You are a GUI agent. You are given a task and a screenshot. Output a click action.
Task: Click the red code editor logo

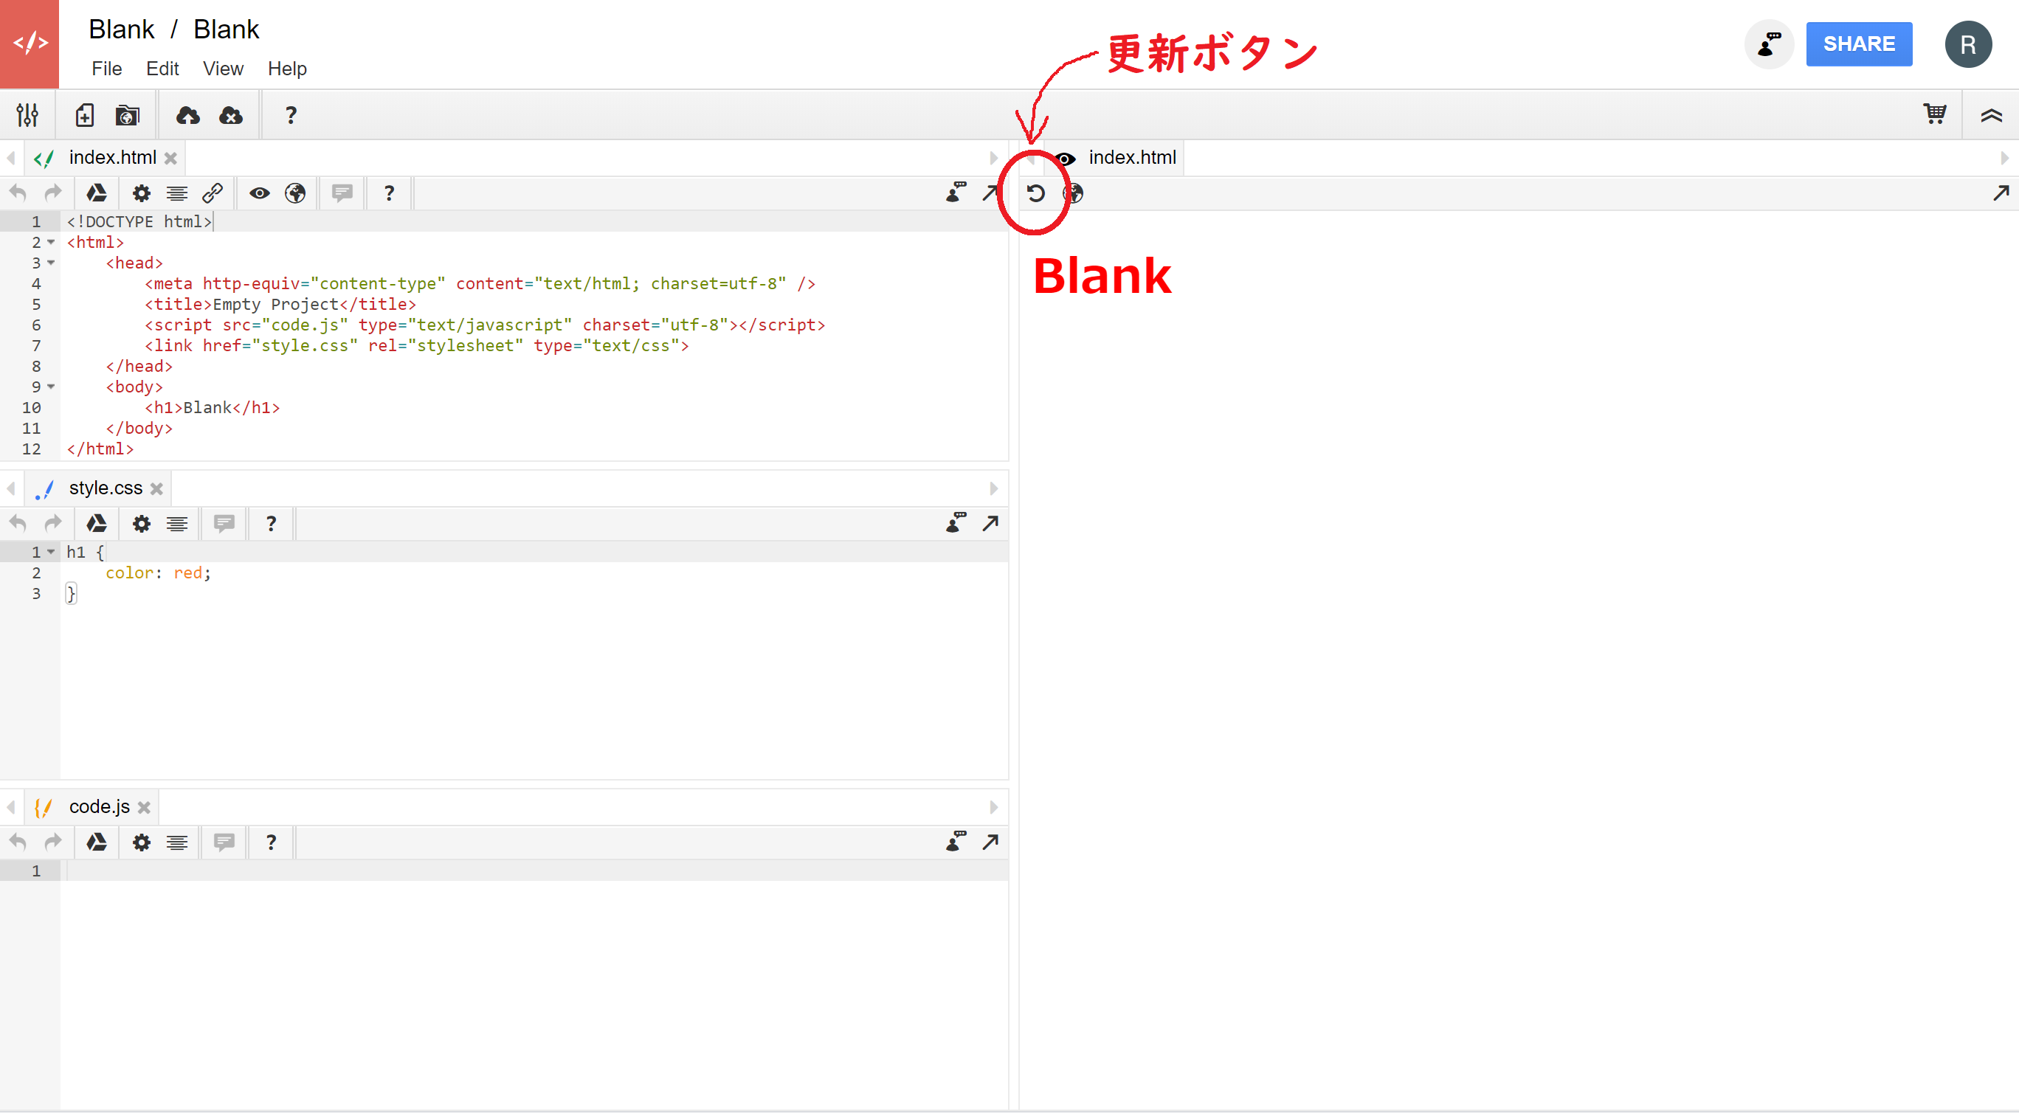pyautogui.click(x=30, y=44)
